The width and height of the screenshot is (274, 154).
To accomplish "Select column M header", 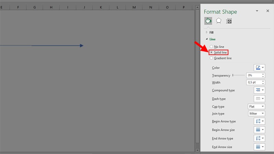I will tap(134, 7).
